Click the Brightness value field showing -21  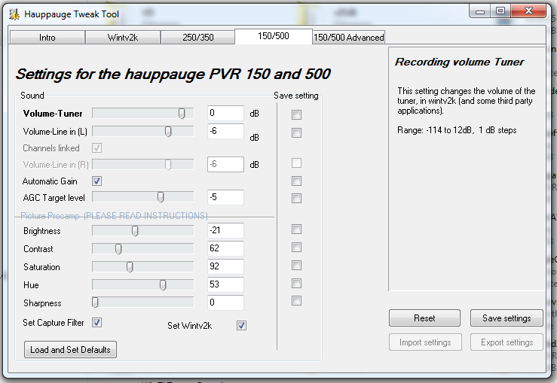click(x=225, y=230)
